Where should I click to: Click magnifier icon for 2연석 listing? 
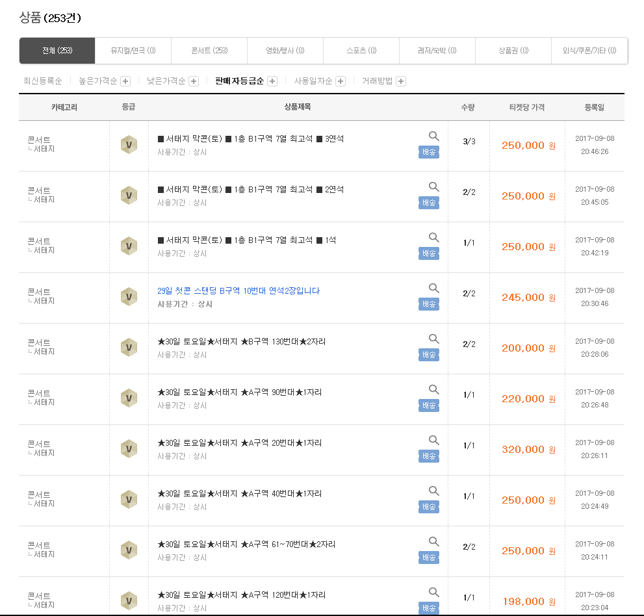(433, 186)
